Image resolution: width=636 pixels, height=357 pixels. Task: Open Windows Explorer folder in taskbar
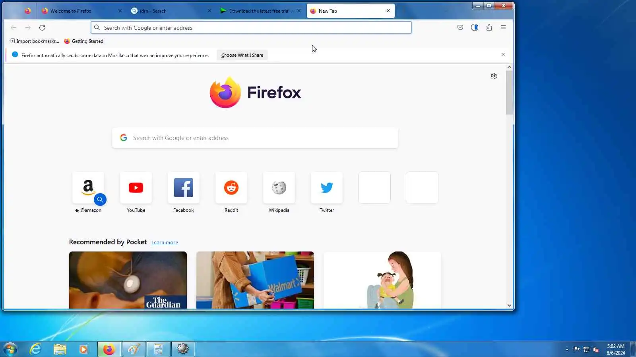click(x=60, y=349)
